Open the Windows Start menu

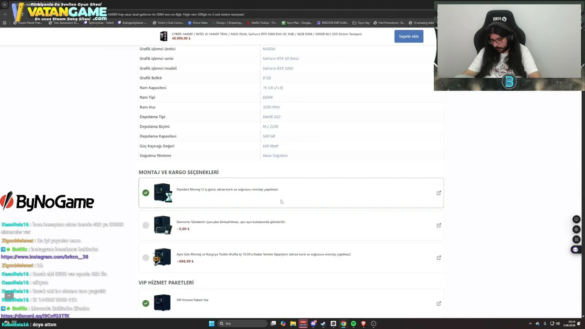[x=212, y=324]
